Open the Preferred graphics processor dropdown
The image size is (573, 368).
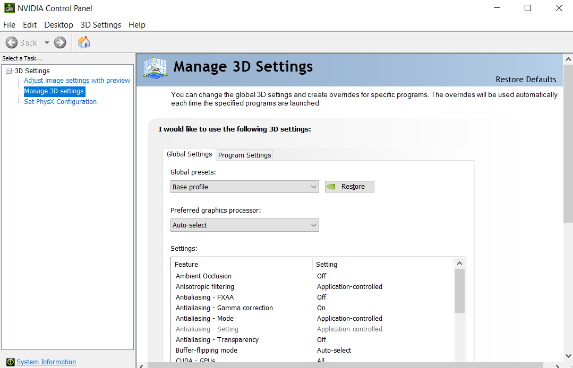click(x=244, y=225)
